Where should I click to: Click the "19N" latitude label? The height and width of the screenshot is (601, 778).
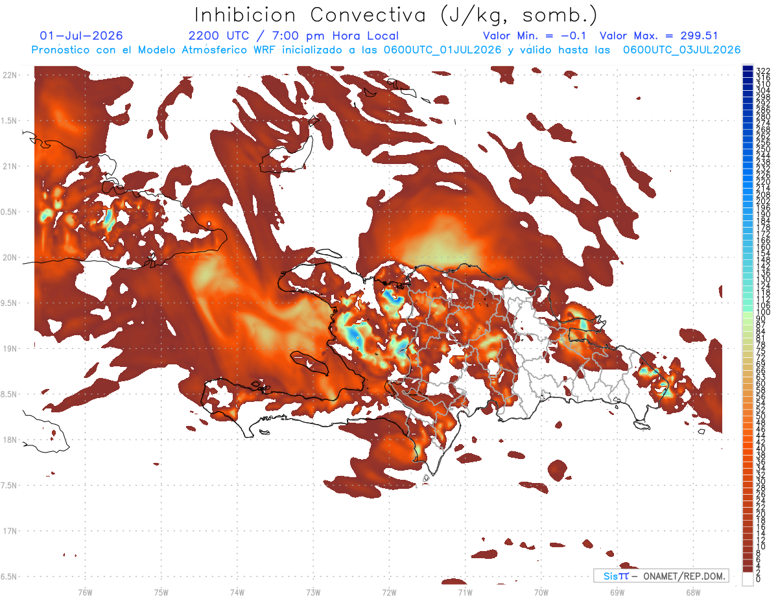click(10, 349)
